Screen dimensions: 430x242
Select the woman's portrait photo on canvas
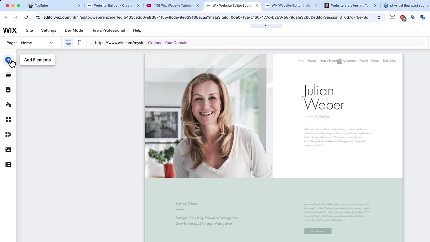[209, 116]
